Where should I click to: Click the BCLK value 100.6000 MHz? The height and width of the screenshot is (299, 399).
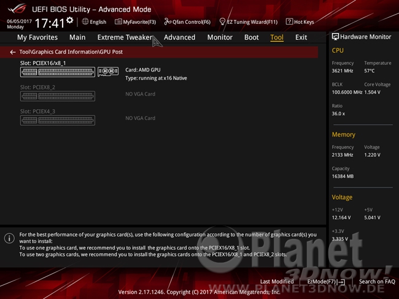click(x=347, y=93)
